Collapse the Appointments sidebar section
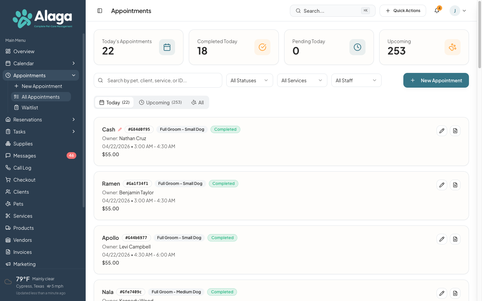Screen dimensions: 482x301 click(41, 75)
